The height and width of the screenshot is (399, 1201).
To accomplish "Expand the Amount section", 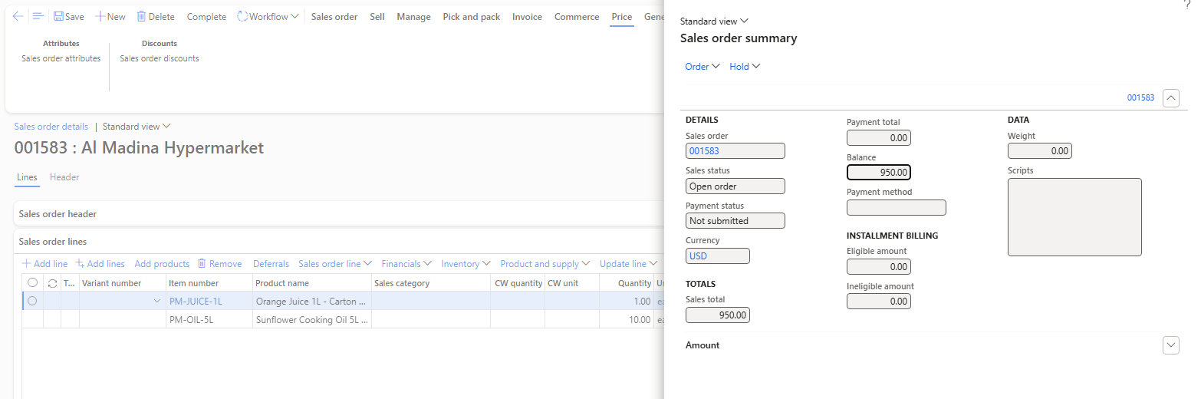I will click(1171, 345).
